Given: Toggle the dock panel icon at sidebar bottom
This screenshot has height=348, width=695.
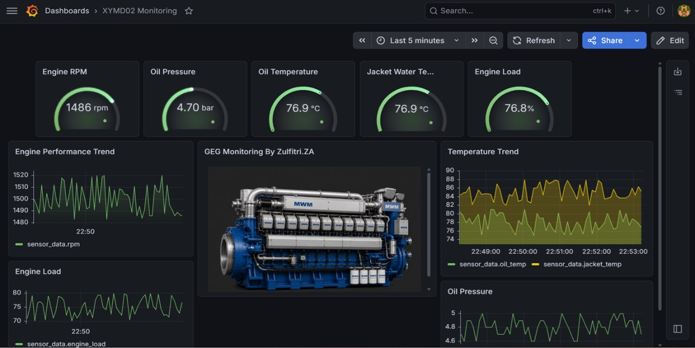Looking at the screenshot, I should (678, 329).
